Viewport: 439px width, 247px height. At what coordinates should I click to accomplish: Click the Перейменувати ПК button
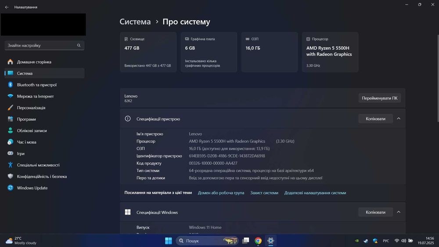click(380, 98)
